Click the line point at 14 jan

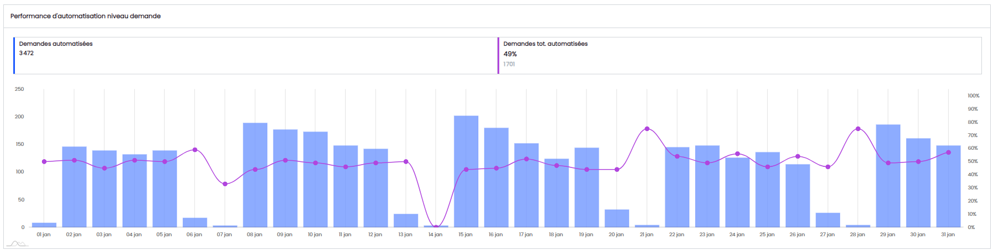[436, 227]
